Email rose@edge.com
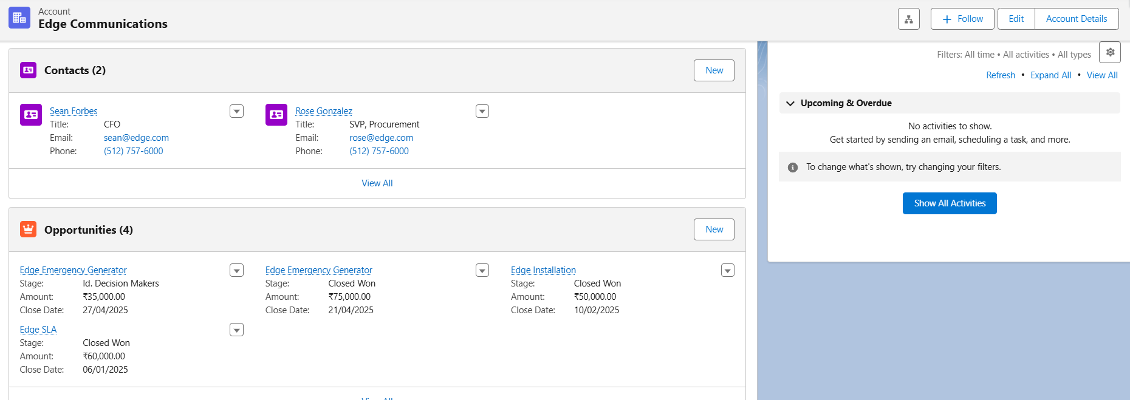Viewport: 1130px width, 400px height. coord(382,138)
